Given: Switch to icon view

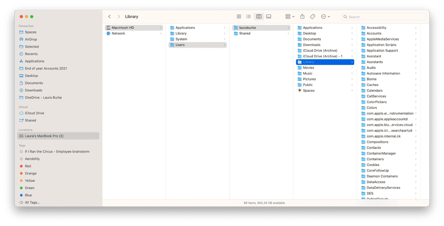Looking at the screenshot, I should [x=239, y=16].
